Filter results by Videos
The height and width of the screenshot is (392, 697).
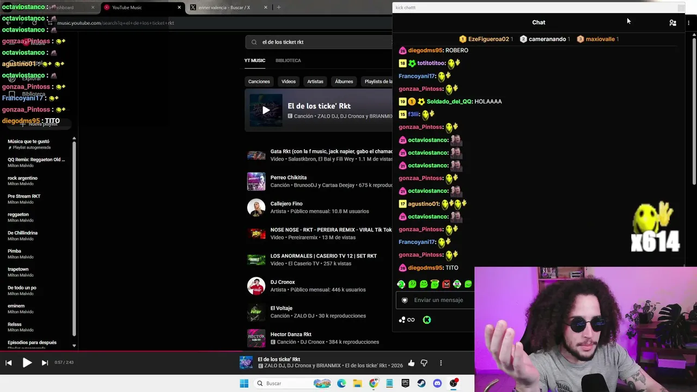[289, 82]
